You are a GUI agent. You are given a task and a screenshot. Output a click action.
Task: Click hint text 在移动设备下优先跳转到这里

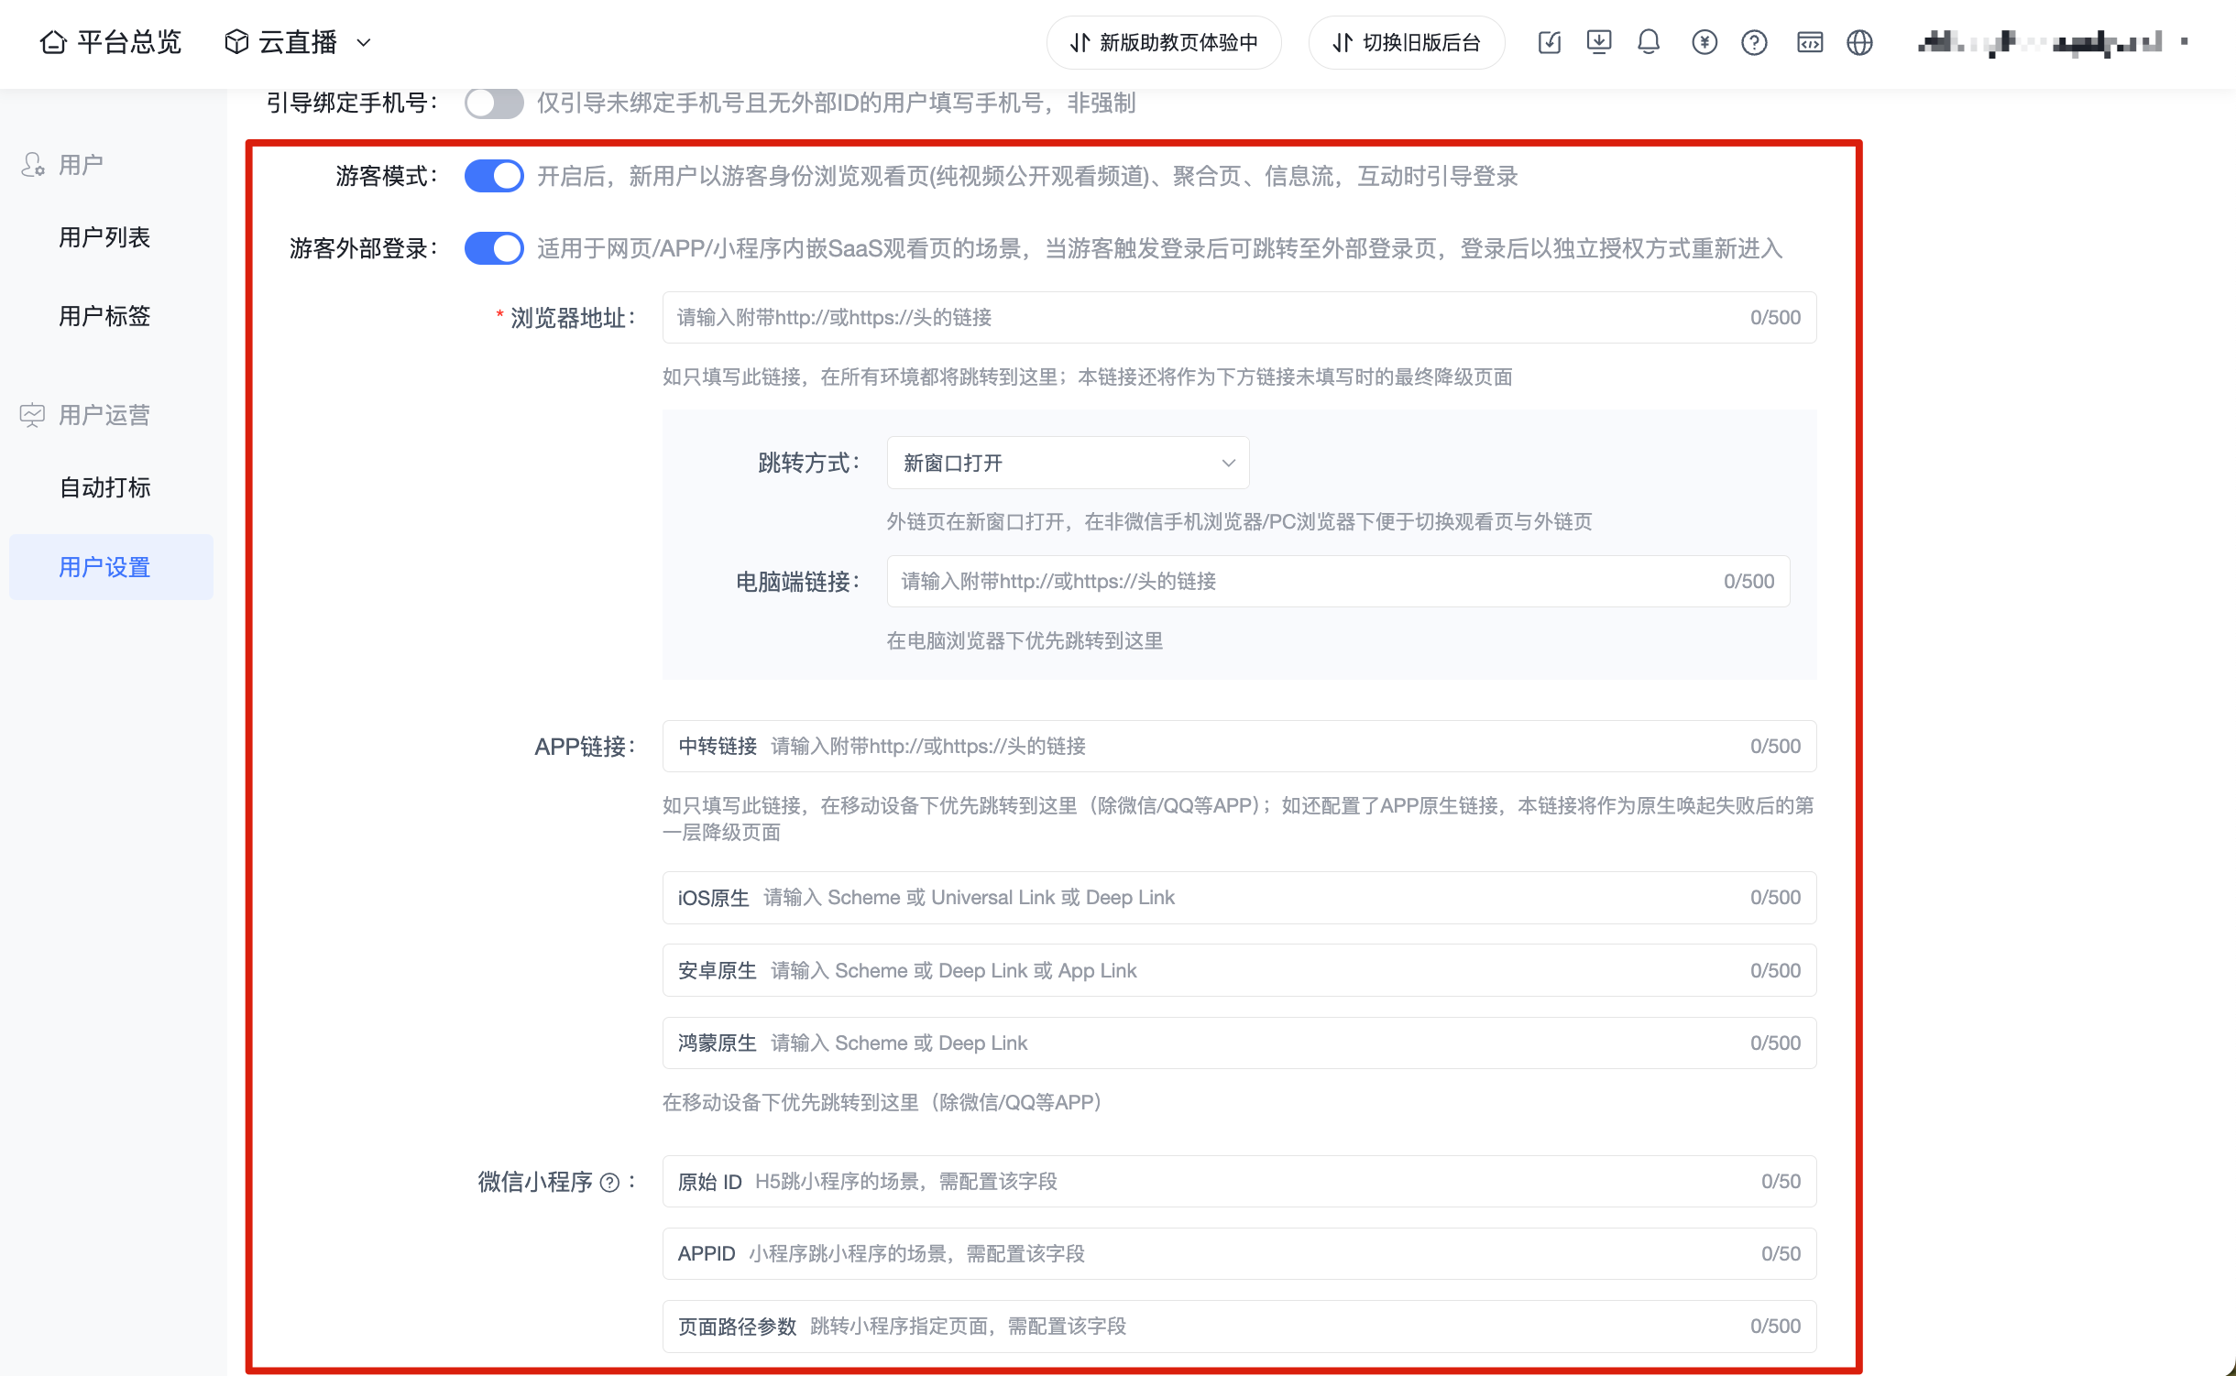[x=882, y=1103]
